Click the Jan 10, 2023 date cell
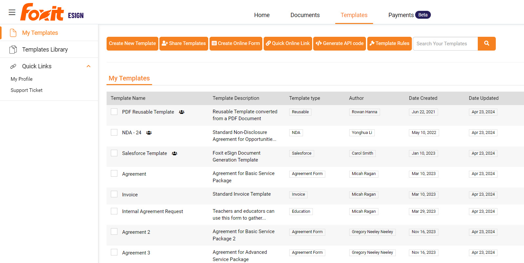 [x=424, y=153]
